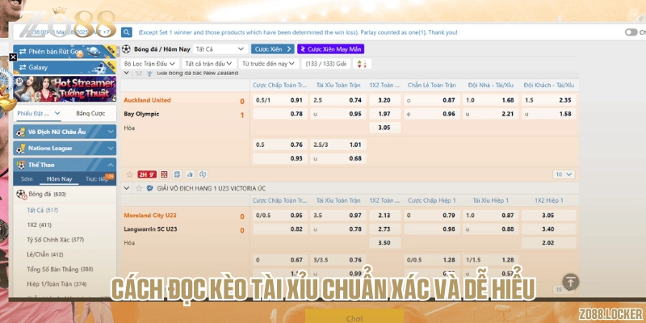Click the red field icon beside the 2H timer

click(x=164, y=174)
